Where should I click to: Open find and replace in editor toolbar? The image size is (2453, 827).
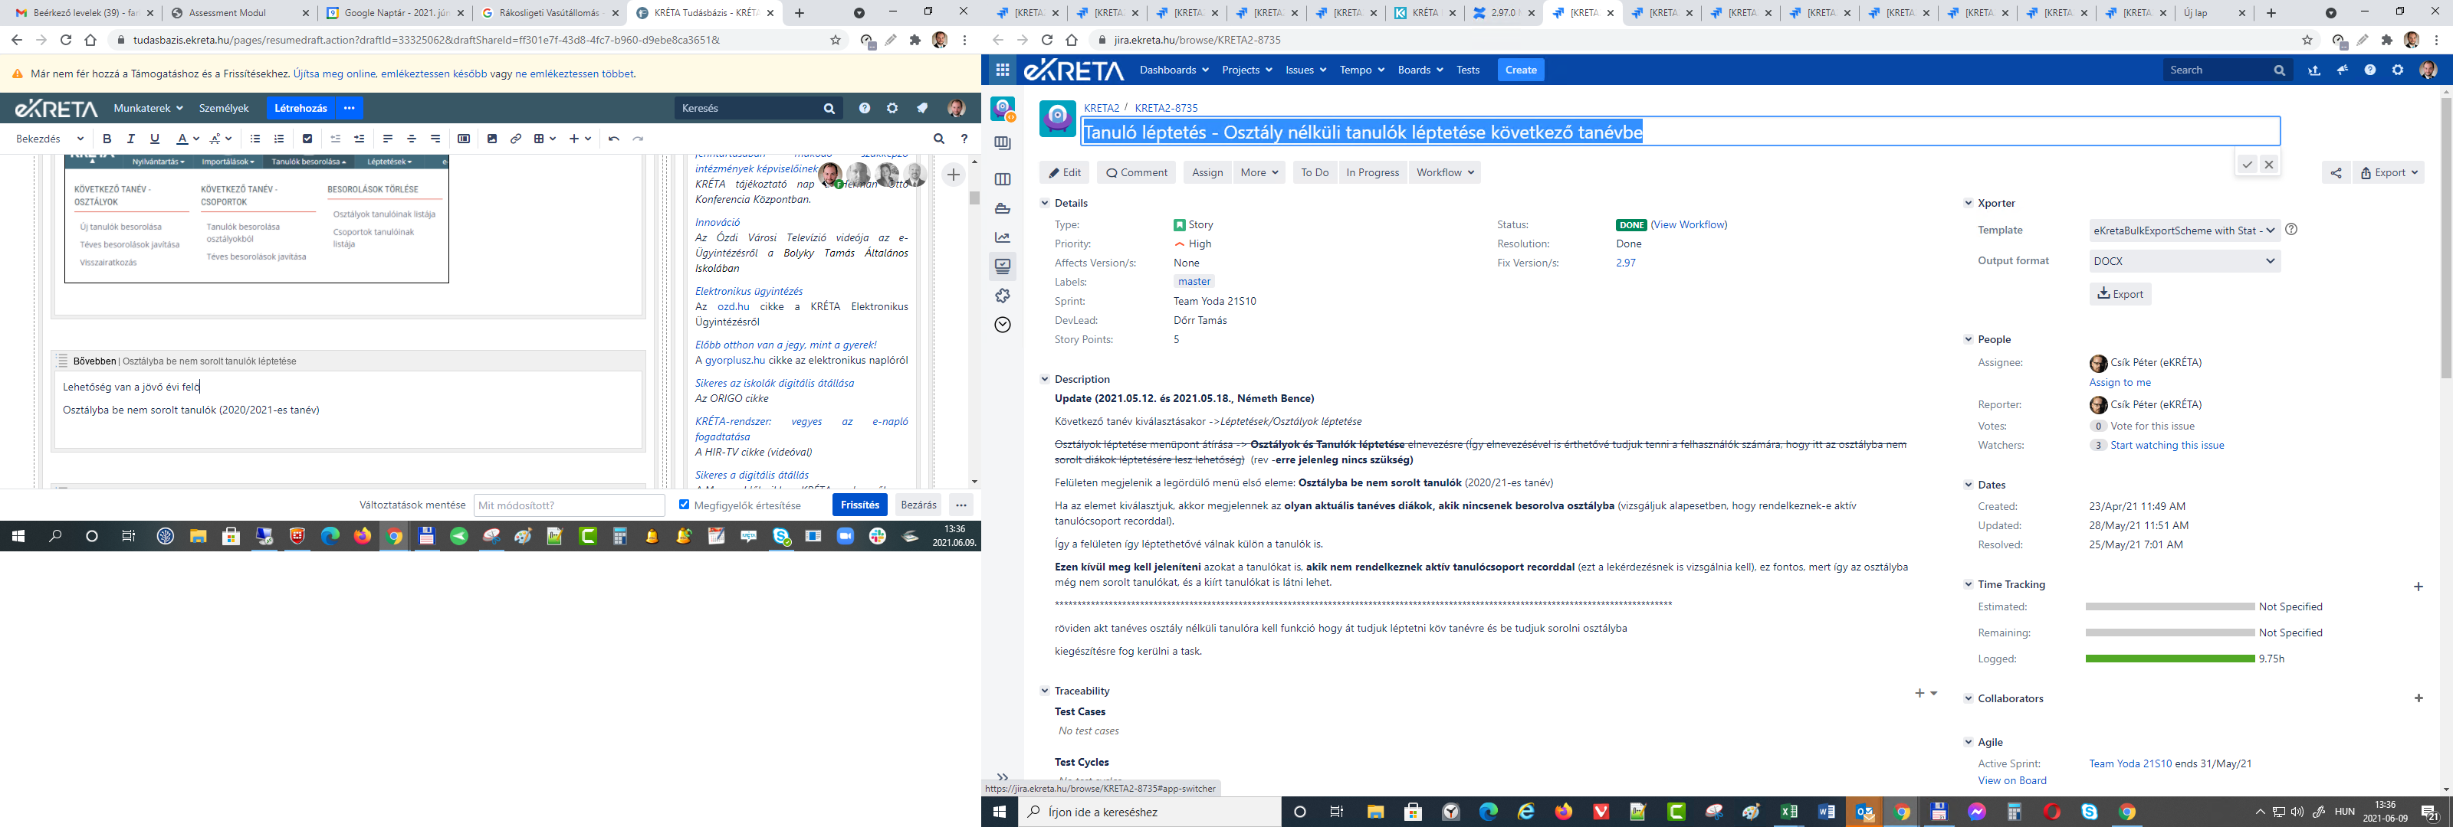coord(939,139)
